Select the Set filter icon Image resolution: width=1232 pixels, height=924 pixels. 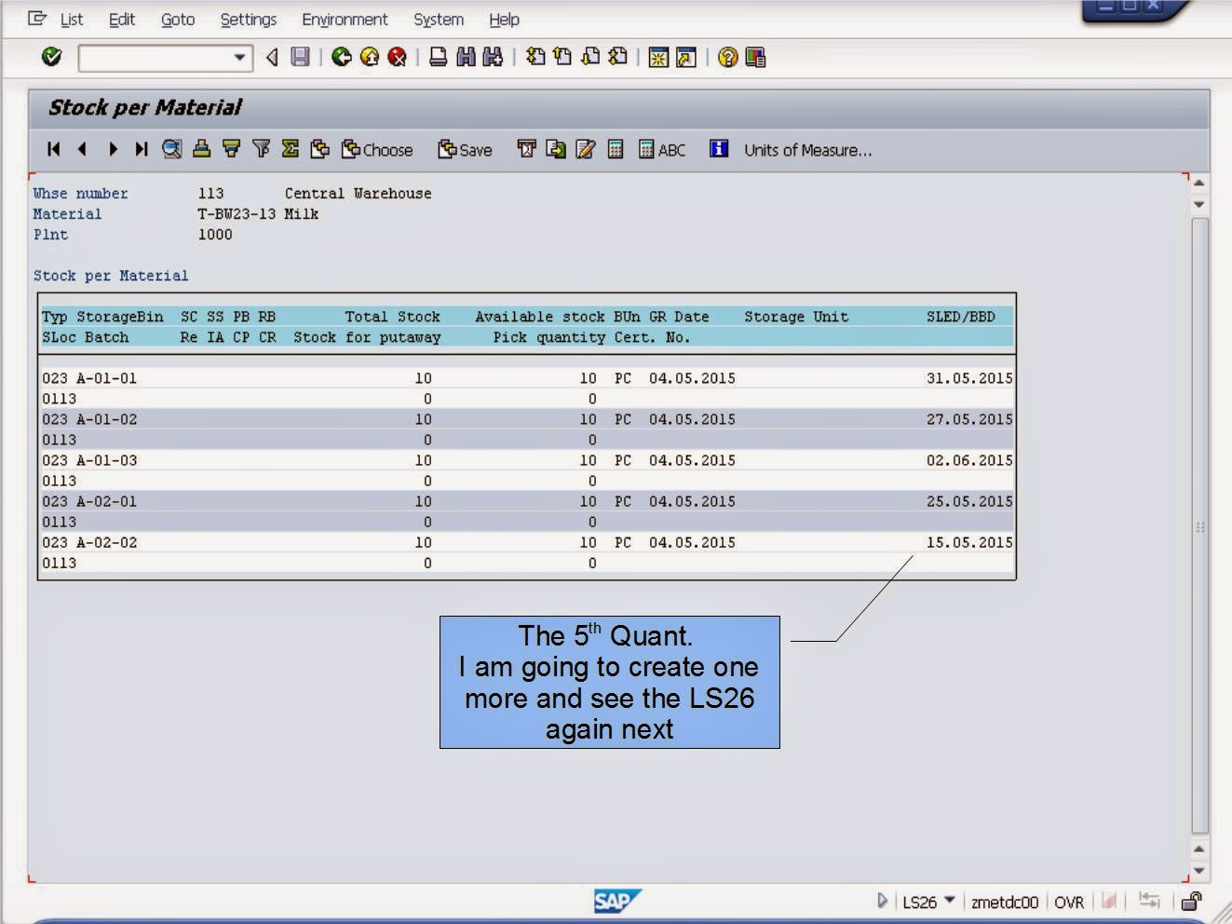(260, 149)
